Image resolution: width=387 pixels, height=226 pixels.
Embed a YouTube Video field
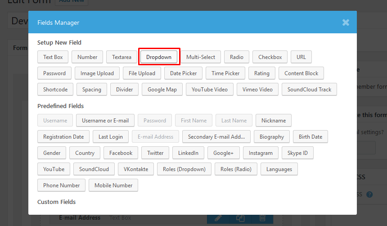(x=210, y=90)
